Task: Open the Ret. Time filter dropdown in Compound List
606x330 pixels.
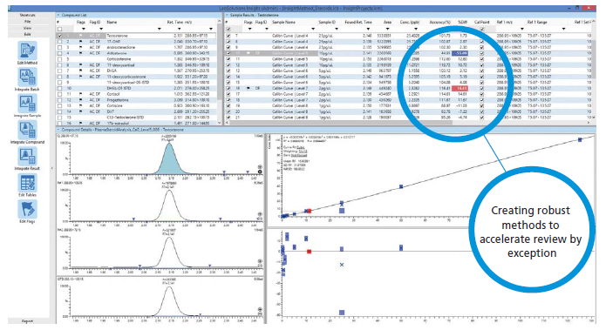Action: click(x=179, y=29)
